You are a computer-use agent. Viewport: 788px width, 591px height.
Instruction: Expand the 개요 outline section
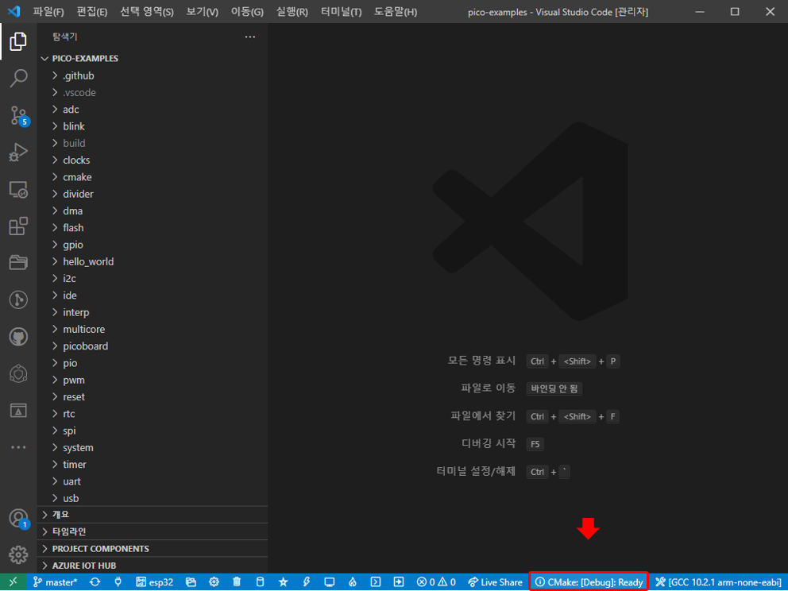(x=153, y=515)
